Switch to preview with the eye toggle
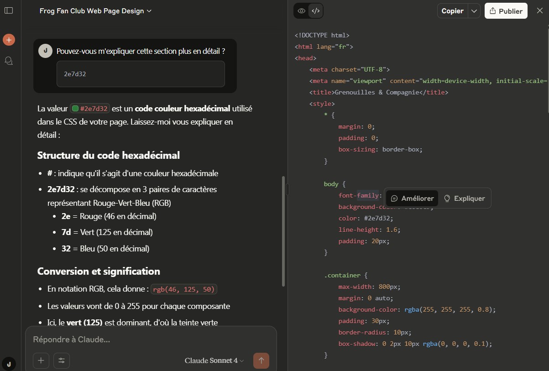Viewport: 549px width, 371px height. pos(301,11)
